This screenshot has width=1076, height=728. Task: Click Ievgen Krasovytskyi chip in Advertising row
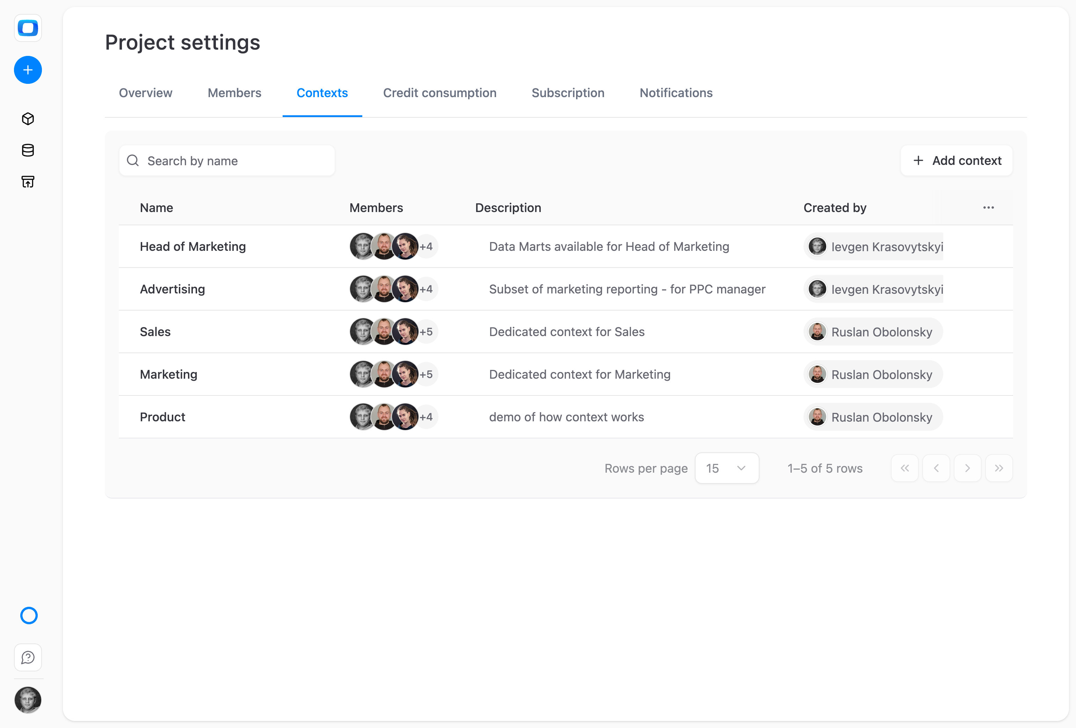(874, 289)
